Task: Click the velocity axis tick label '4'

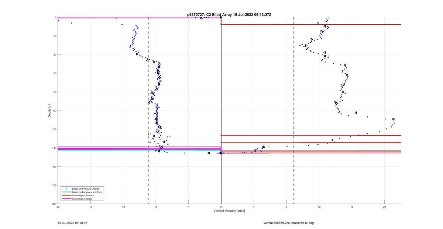Action: click(x=254, y=207)
